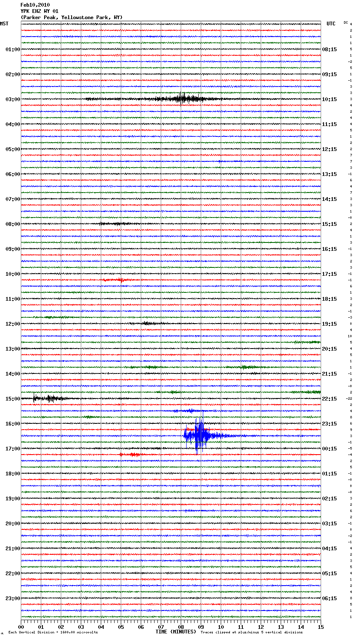The image size is (354, 638).
Task: Click the 06:15 UTC time label
Action: click(x=329, y=598)
